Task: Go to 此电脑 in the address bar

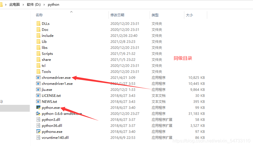Action: [15, 5]
